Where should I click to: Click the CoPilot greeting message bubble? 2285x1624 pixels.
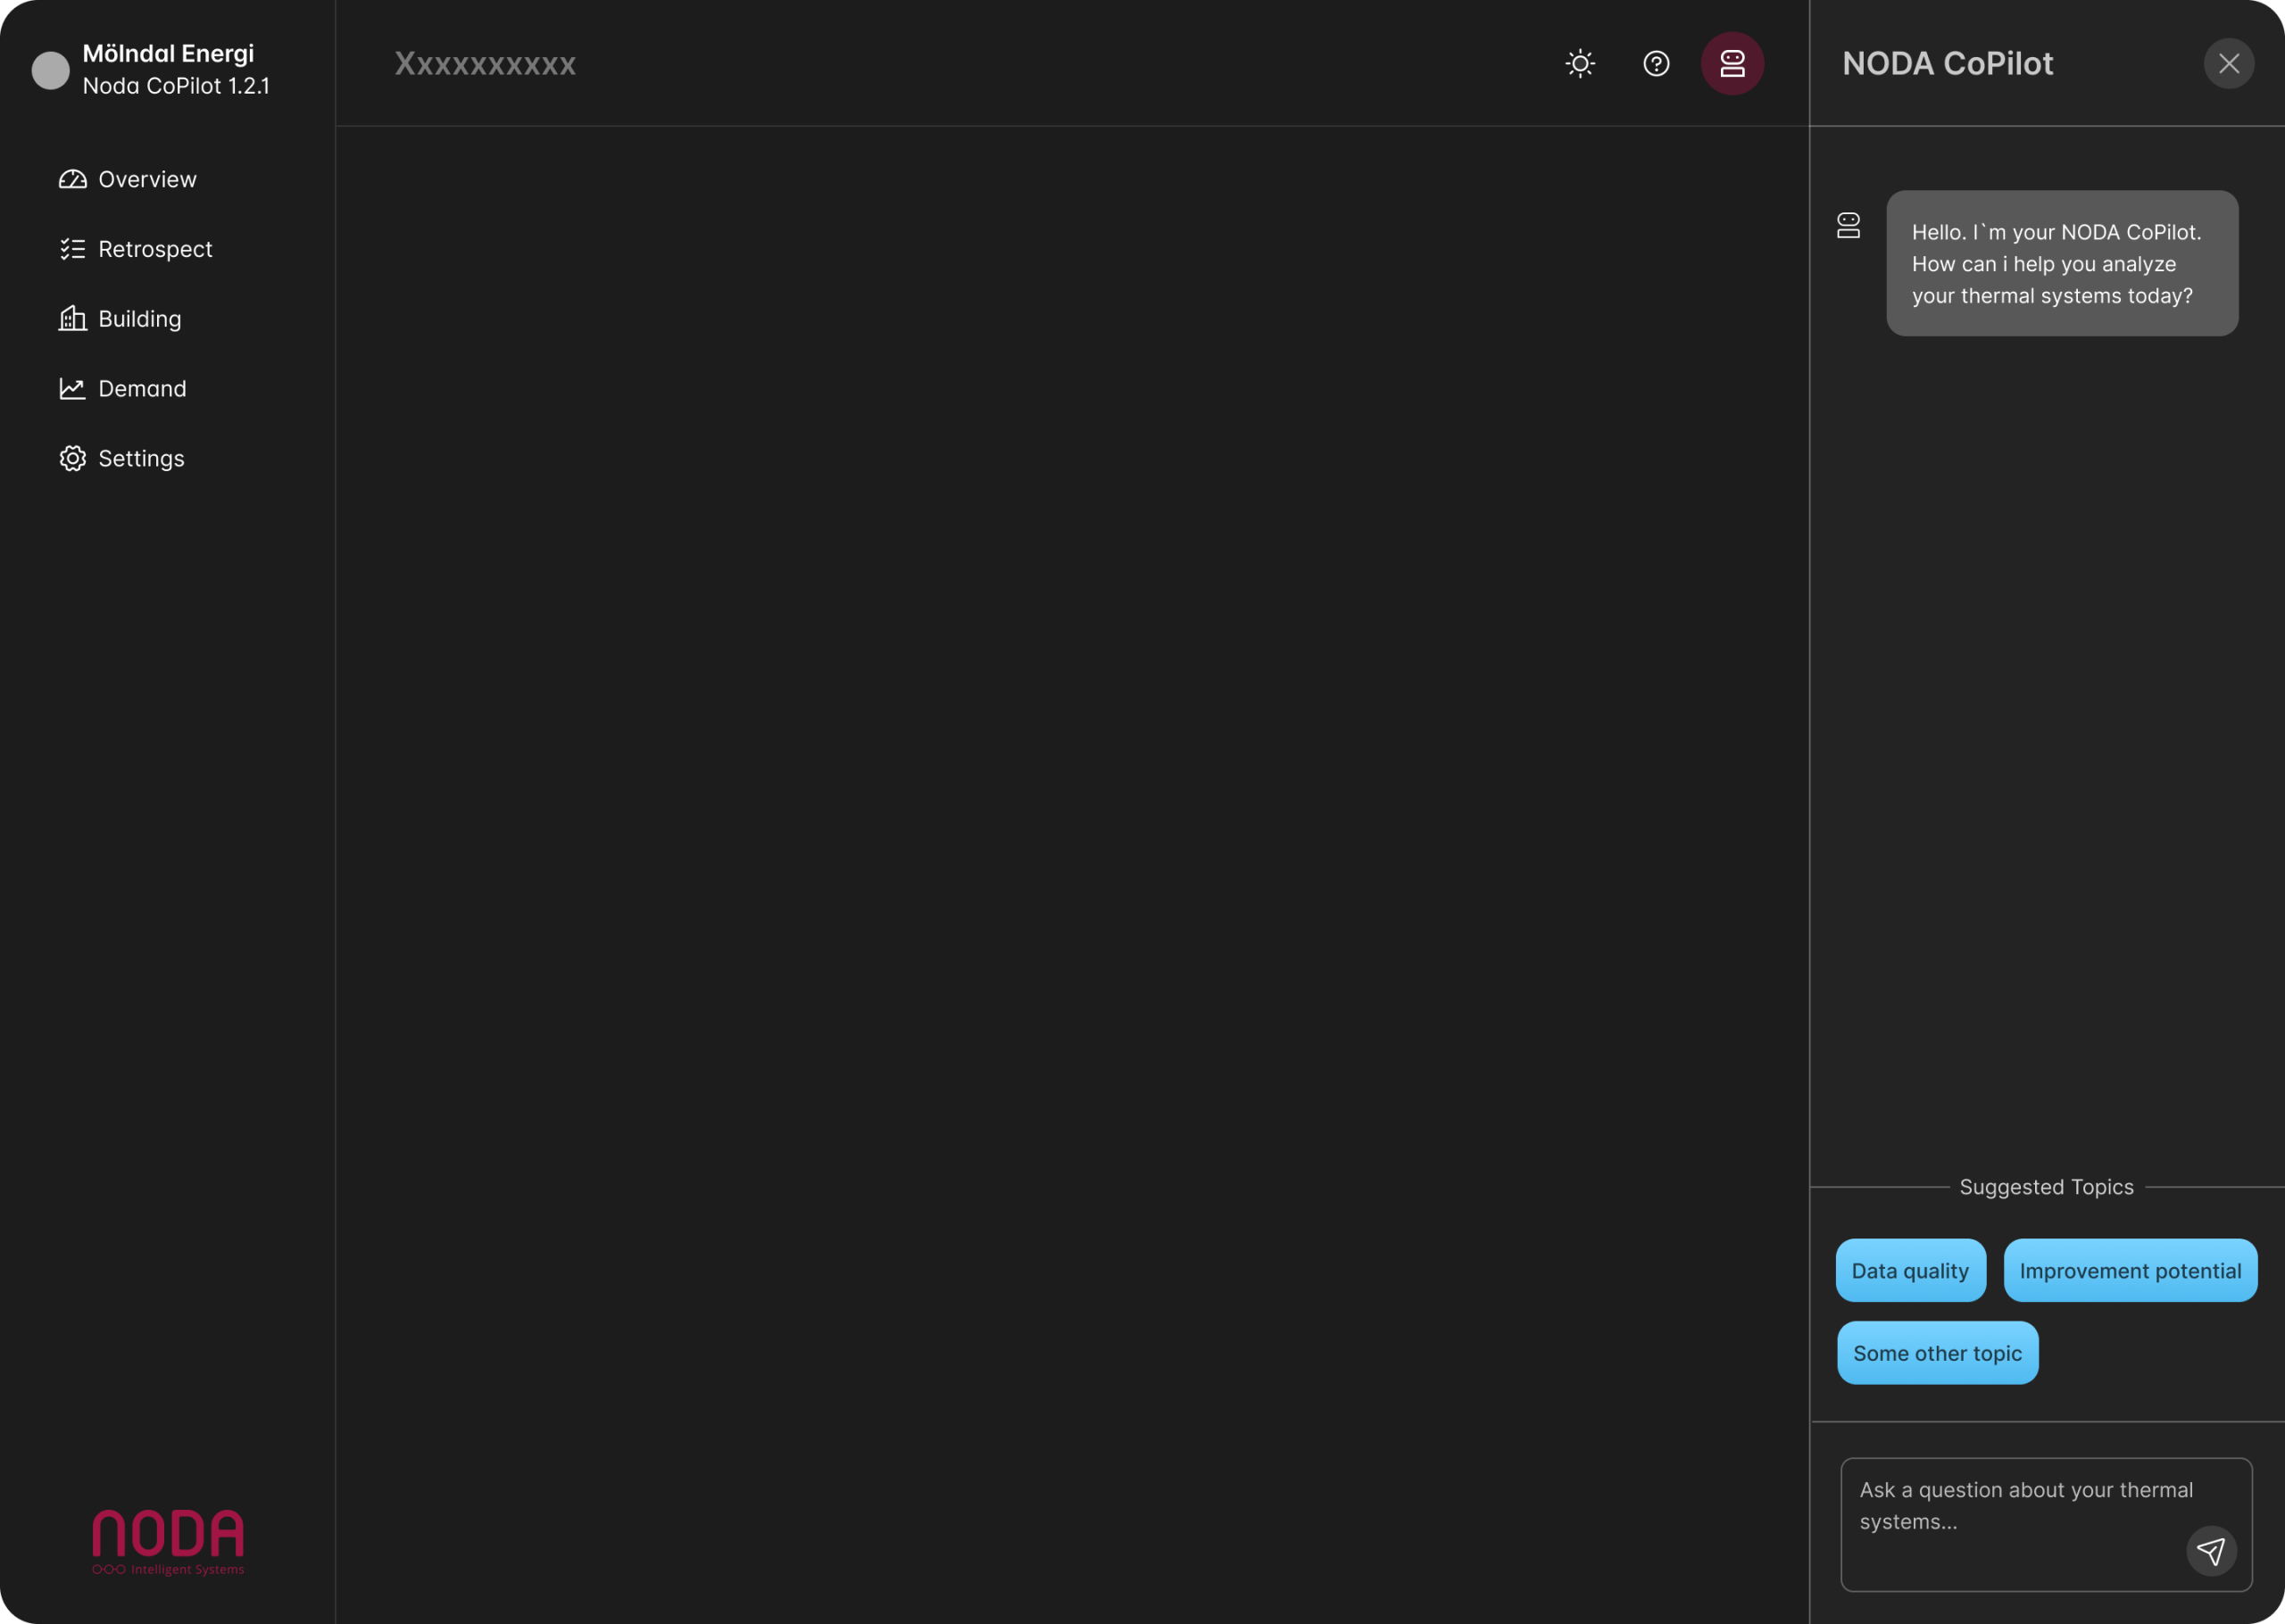[2061, 263]
